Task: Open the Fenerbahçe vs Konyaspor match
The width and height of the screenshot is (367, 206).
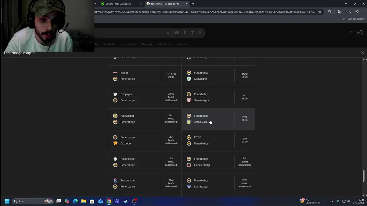Action: (x=218, y=76)
